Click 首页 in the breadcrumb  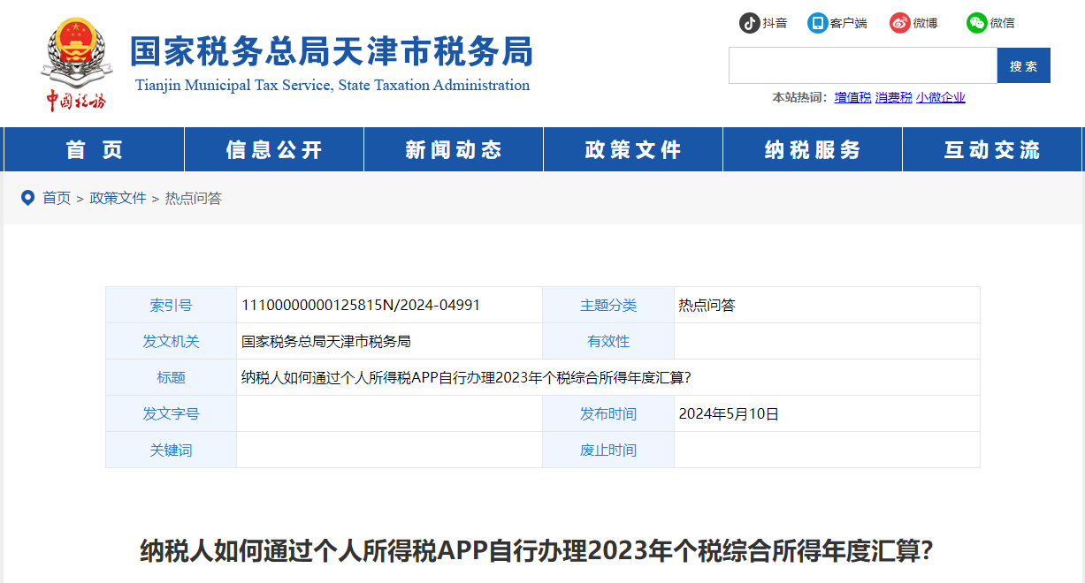[57, 198]
